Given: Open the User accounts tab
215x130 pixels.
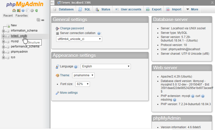Looking at the screenshot, I should click(x=128, y=9).
